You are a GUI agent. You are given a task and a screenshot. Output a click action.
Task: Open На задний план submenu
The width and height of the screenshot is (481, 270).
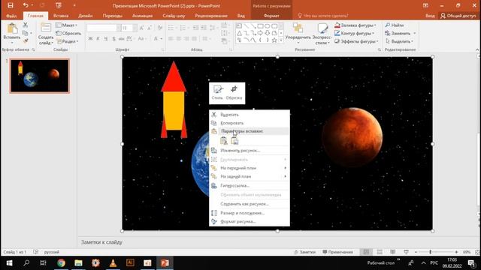pos(250,176)
